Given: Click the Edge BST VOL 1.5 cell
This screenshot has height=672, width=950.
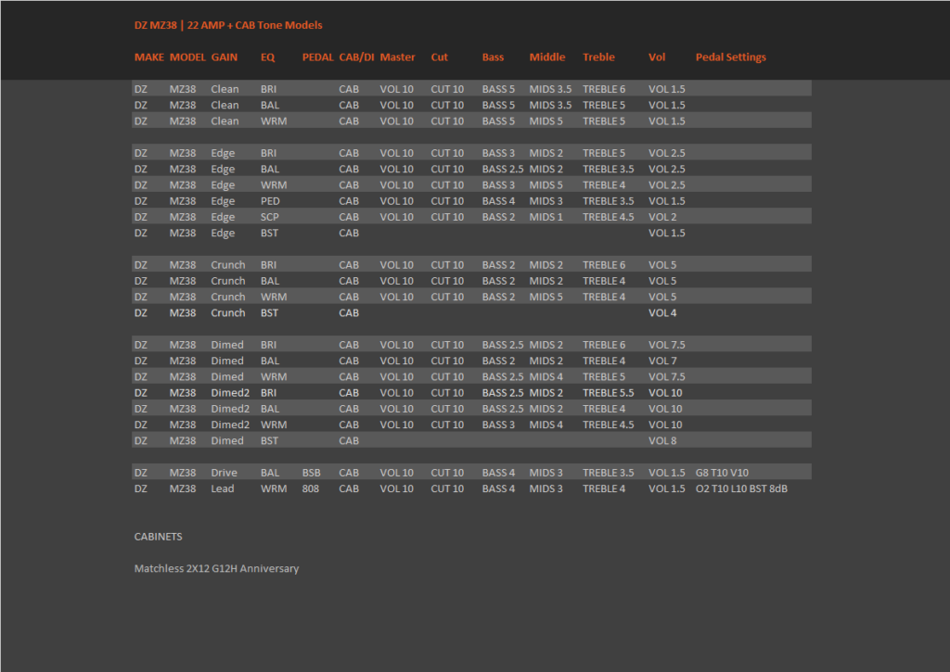Looking at the screenshot, I should [x=666, y=233].
